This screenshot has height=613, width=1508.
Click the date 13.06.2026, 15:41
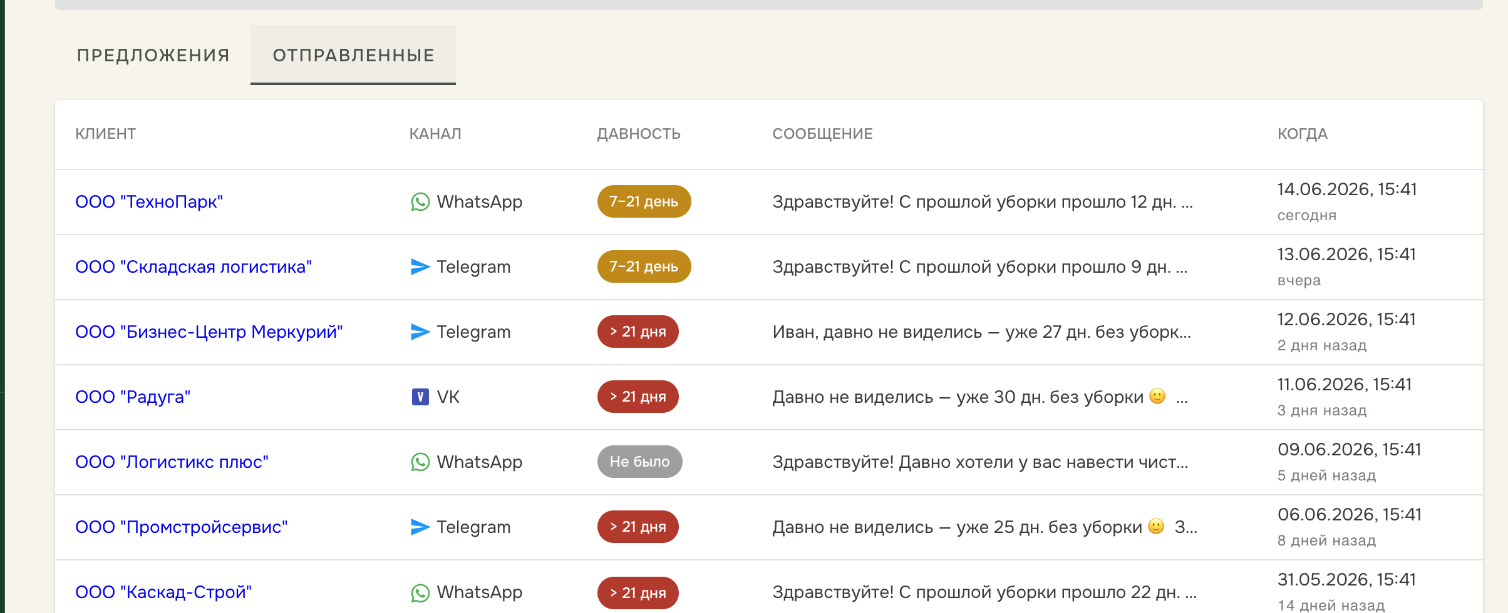[1346, 255]
